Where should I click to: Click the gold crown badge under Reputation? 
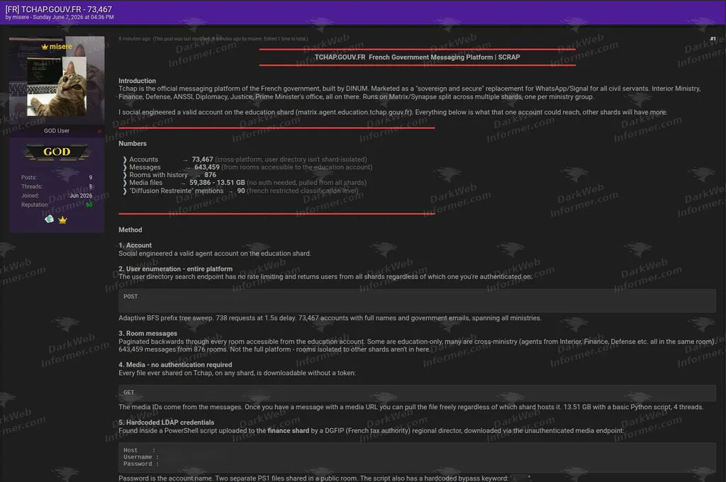pyautogui.click(x=62, y=220)
